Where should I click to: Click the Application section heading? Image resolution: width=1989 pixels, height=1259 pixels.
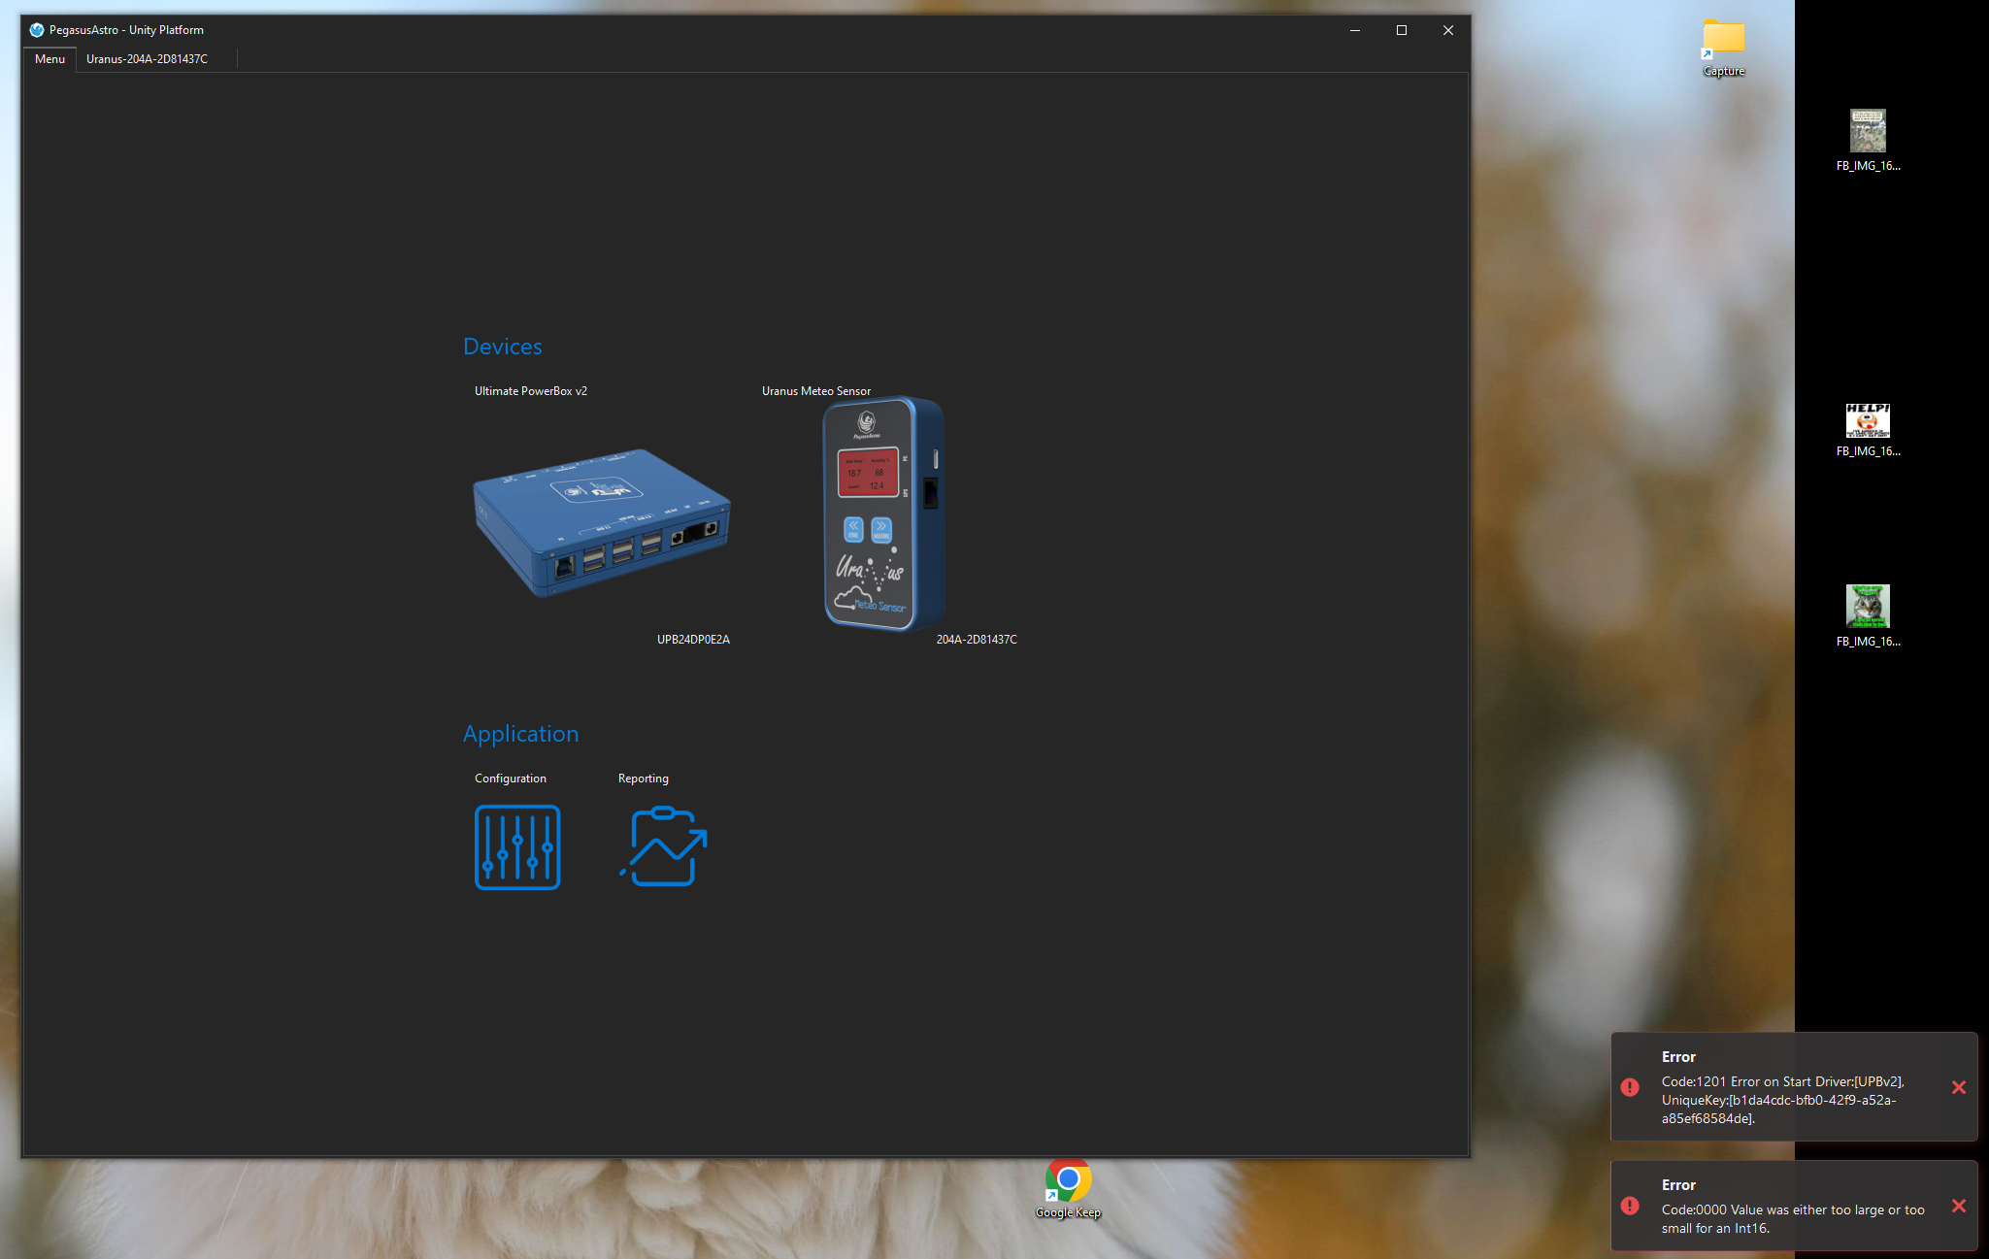520,734
